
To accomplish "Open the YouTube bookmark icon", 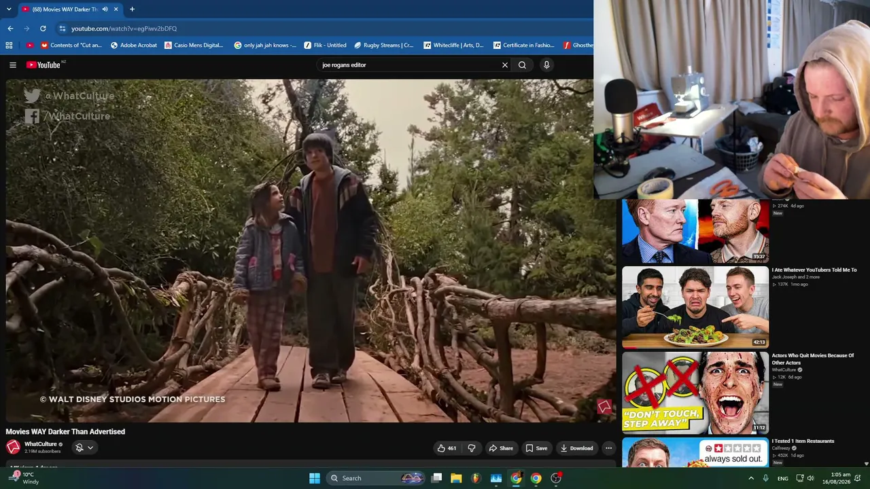I will coord(30,46).
